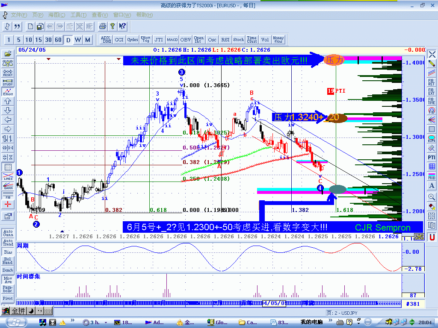This screenshot has width=438, height=328.
Task: Toggle the red magnet snap tool
Action: [x=432, y=237]
